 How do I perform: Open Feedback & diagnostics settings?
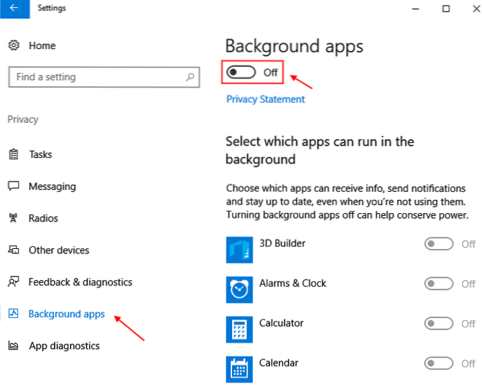80,282
